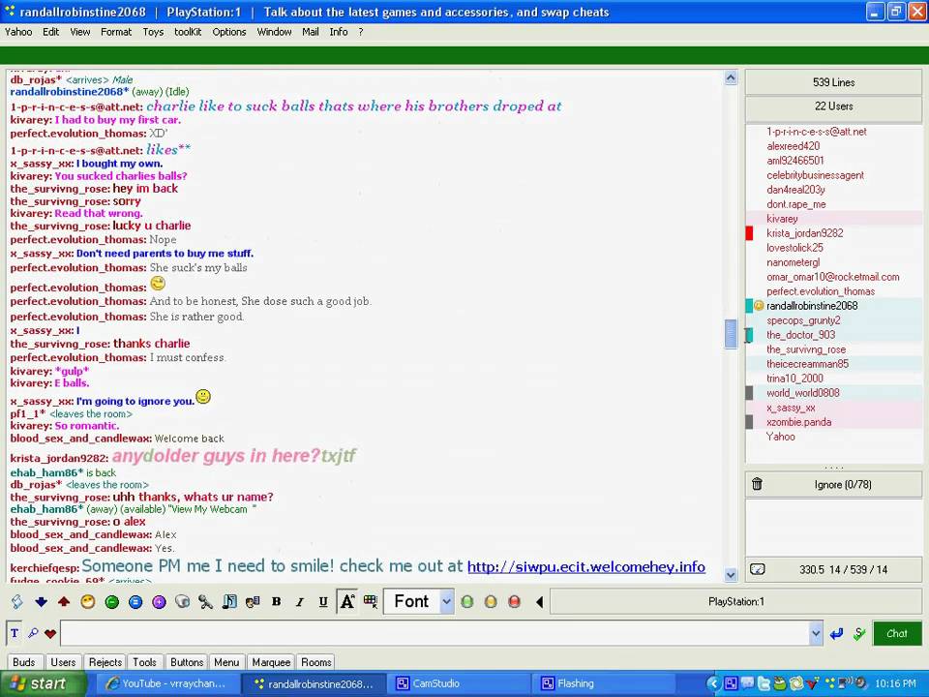
Task: Click the 539 Lines button
Action: click(x=833, y=82)
